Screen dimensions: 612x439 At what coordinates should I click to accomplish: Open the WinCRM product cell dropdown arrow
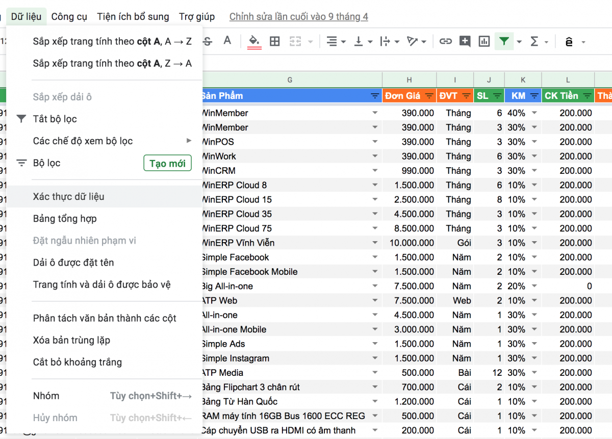coord(375,171)
